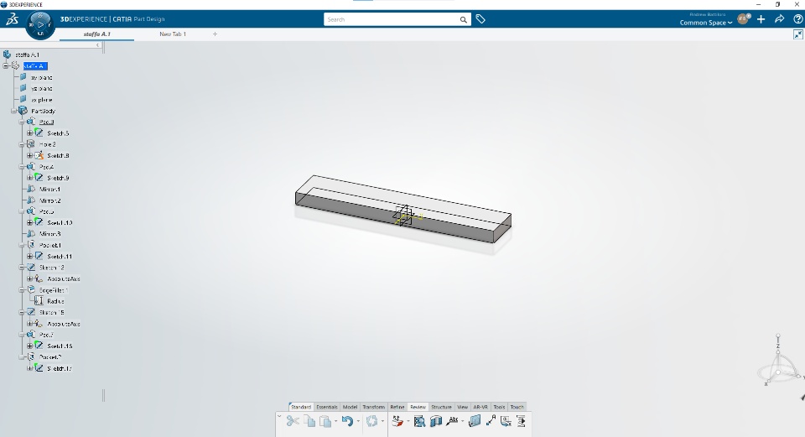Expand Sketch.9 in the tree
Screen dimensions: 805x437
tap(30, 178)
